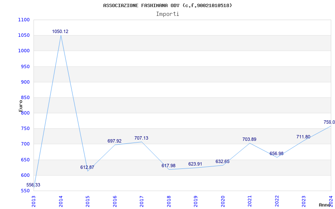Select the 850 y-axis tick label
This screenshot has width=335, height=209.
[25, 98]
